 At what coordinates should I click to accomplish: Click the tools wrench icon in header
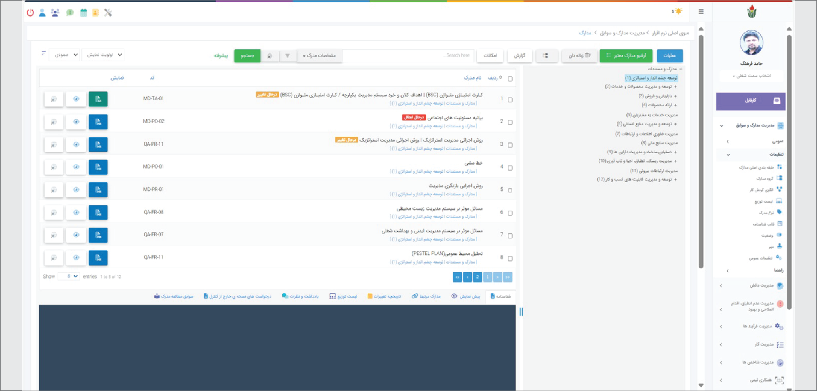click(108, 13)
